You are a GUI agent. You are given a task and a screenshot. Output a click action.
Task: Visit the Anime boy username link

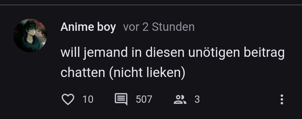pyautogui.click(x=88, y=27)
